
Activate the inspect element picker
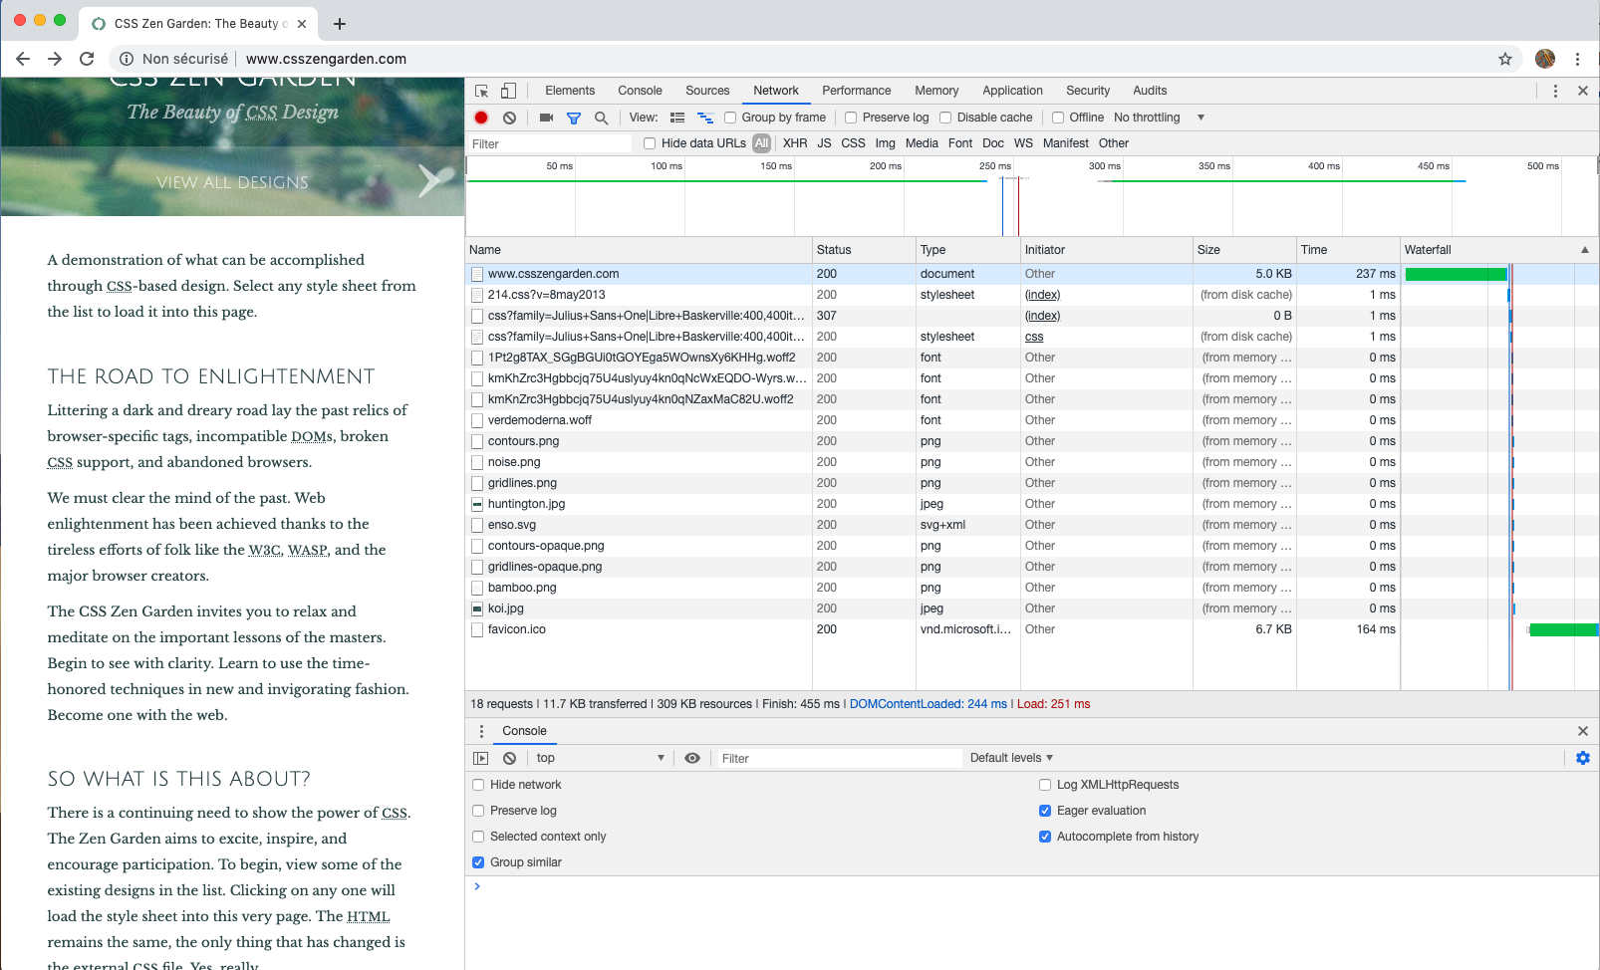(x=482, y=91)
